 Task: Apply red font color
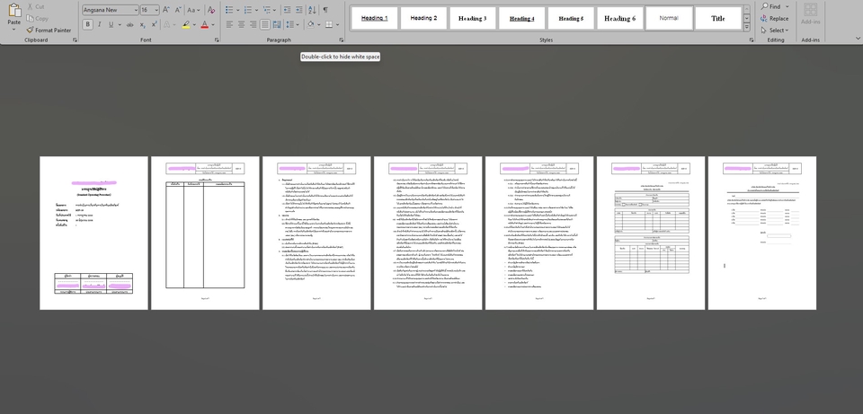pos(205,25)
